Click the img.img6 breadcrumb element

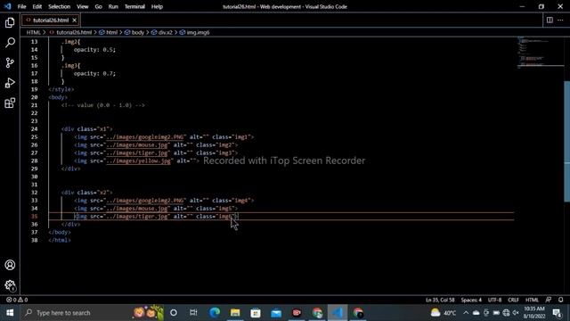194,32
